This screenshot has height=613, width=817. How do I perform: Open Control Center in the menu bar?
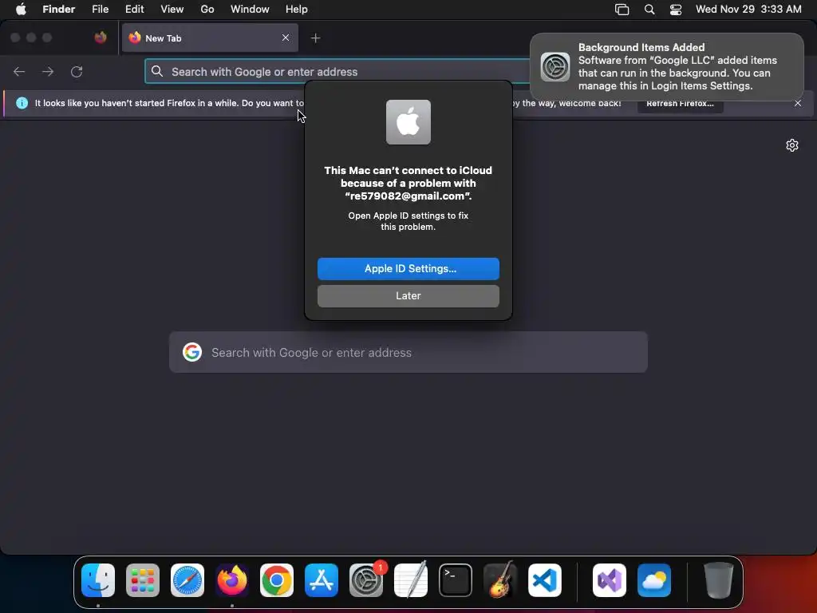[676, 10]
